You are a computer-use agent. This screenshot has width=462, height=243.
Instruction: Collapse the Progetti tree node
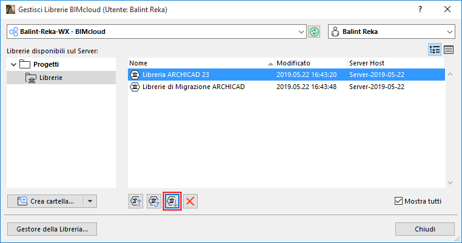click(x=13, y=64)
